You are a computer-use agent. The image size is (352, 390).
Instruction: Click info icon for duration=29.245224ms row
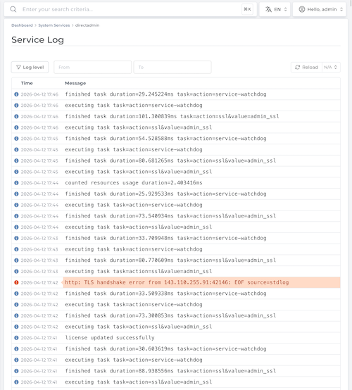click(16, 94)
